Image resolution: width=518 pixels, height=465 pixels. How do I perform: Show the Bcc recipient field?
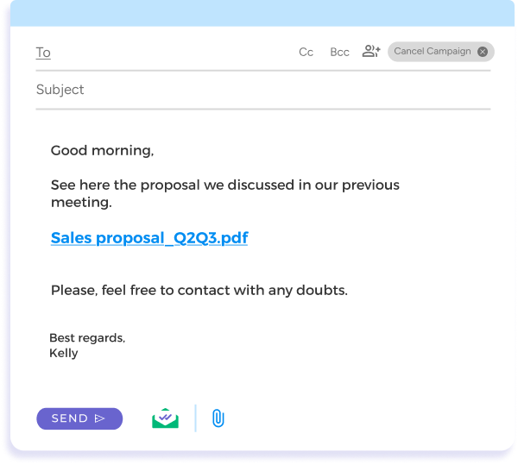(x=339, y=53)
